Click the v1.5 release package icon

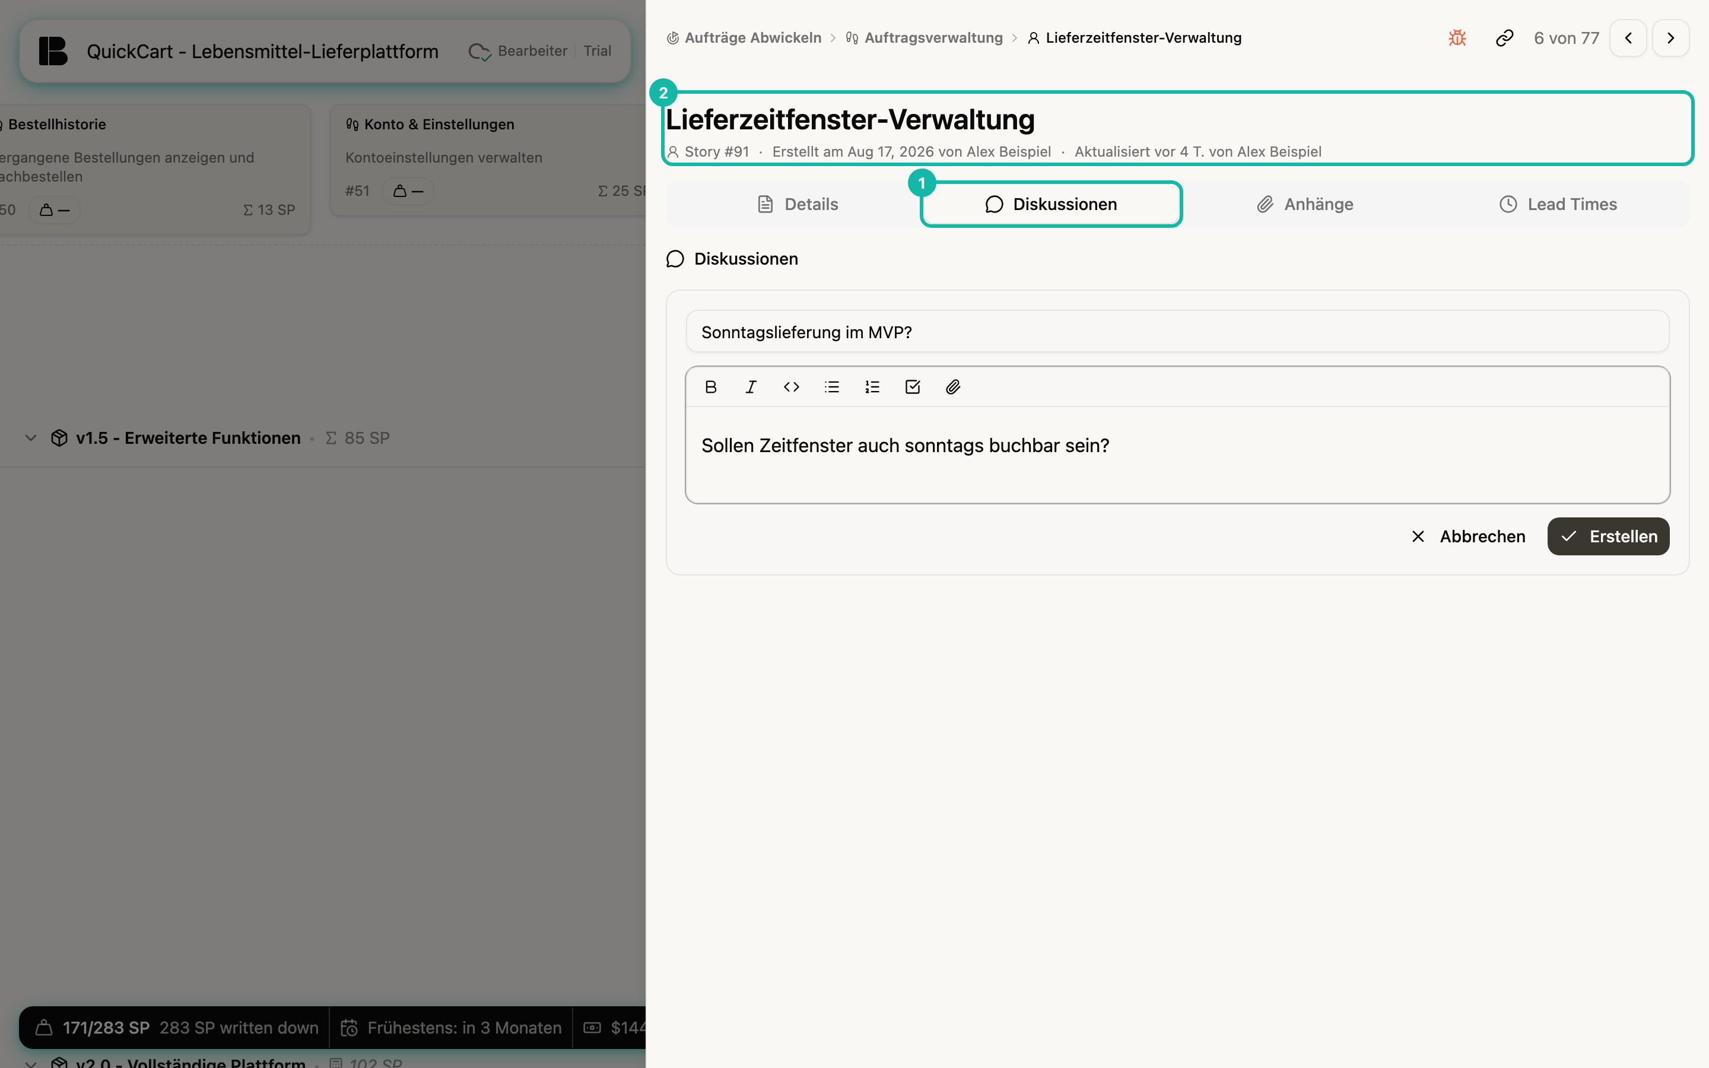pyautogui.click(x=59, y=438)
